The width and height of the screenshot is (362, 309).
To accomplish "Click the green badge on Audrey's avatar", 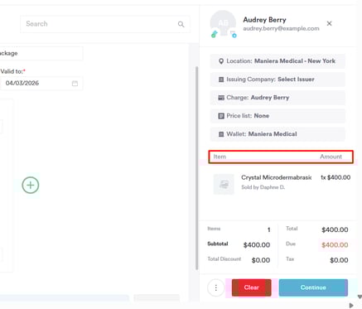I will tap(215, 34).
